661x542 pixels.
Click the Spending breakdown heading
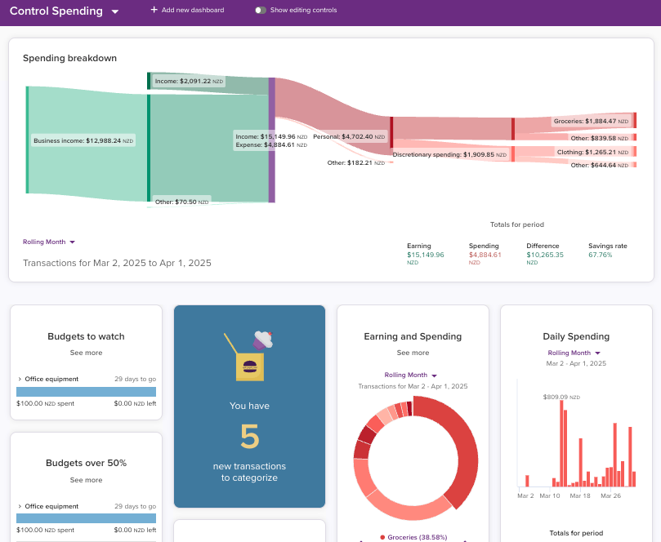tap(69, 58)
